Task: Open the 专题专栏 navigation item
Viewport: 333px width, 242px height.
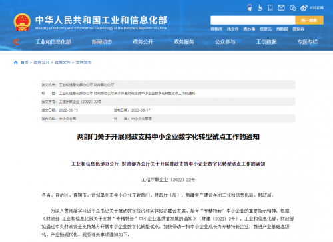Action: 308,42
